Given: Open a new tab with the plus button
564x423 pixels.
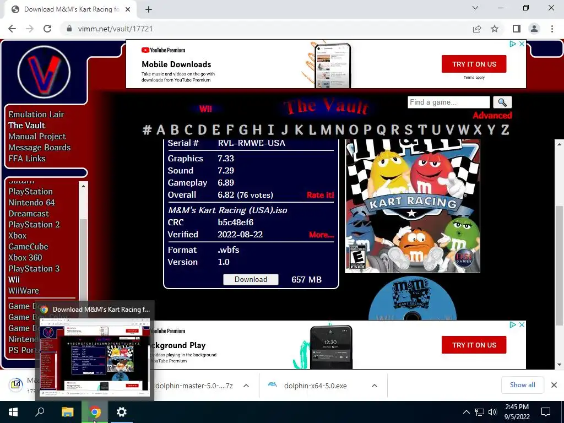Looking at the screenshot, I should [149, 9].
